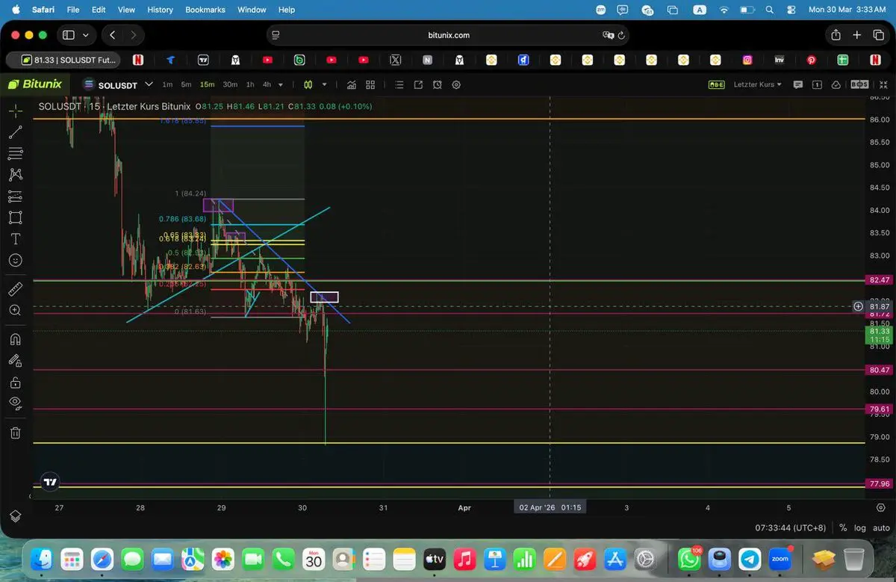Screen dimensions: 896x582
Task: Open the emoji icons tool
Action: 15,260
